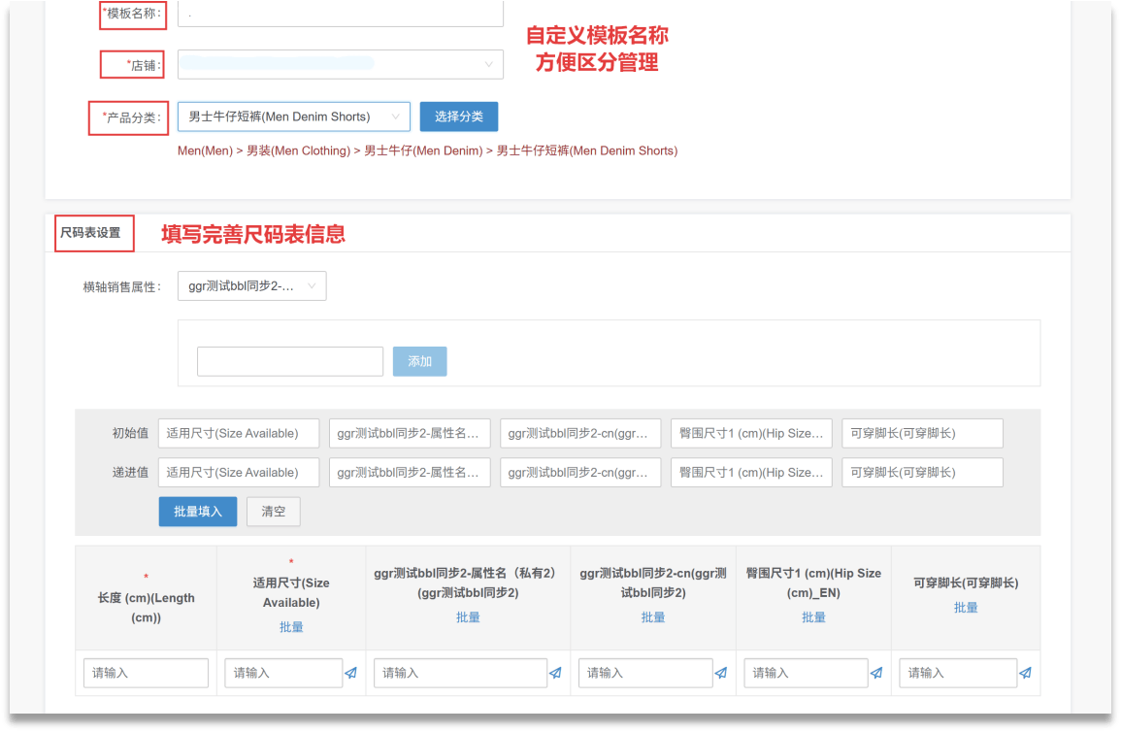Click the 批量填入 batch fill button
The image size is (1121, 732).
point(197,511)
